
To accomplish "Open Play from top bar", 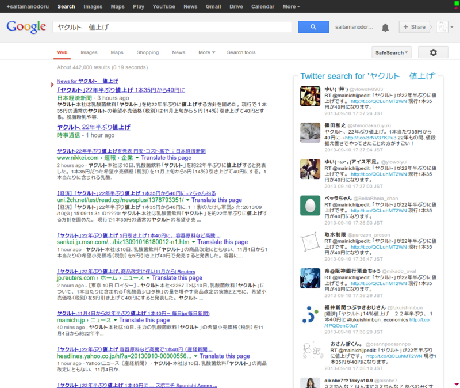I will pyautogui.click(x=139, y=6).
